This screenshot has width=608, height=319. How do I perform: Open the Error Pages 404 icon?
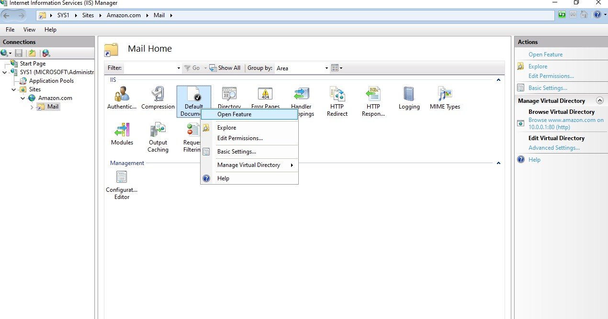click(265, 98)
